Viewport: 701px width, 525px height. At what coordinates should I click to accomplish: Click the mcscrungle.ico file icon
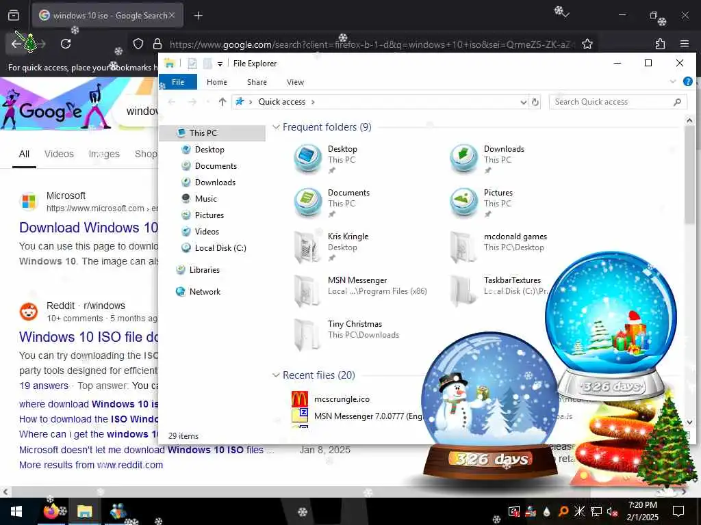pos(300,399)
